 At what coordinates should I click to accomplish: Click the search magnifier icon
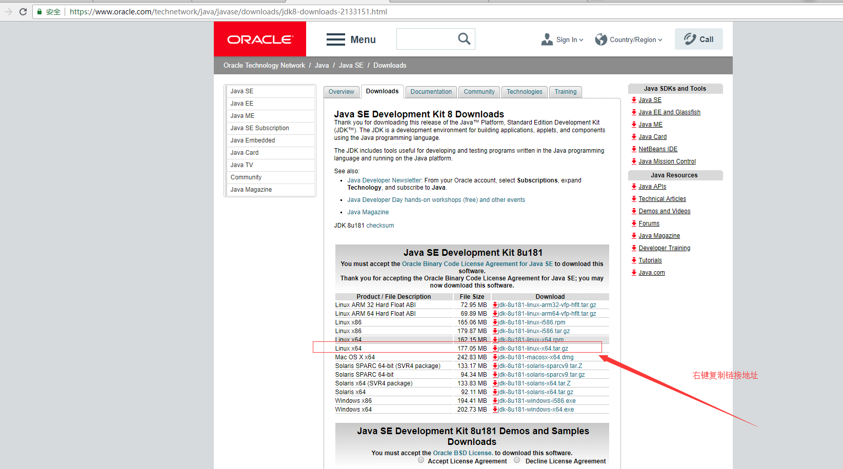coord(464,39)
